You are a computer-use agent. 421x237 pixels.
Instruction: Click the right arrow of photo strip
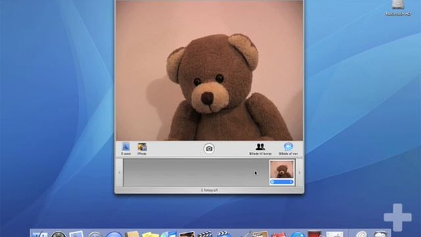click(300, 172)
